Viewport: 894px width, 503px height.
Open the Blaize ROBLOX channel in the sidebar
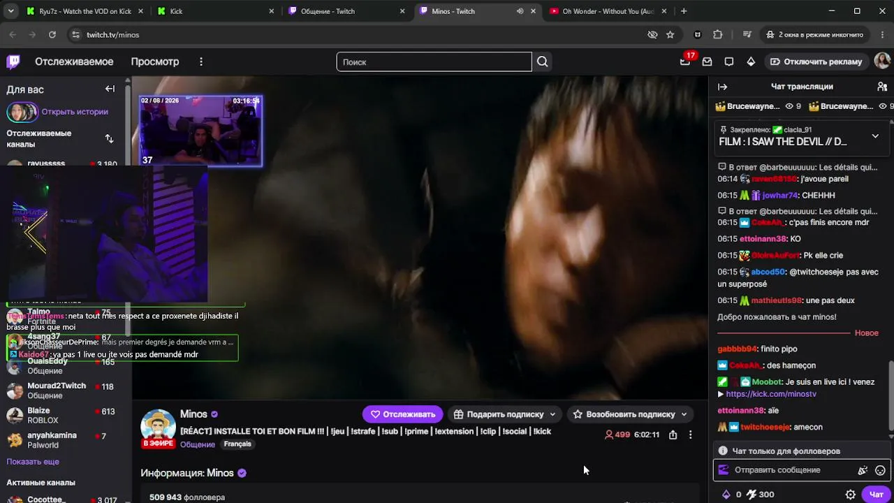tap(66, 415)
